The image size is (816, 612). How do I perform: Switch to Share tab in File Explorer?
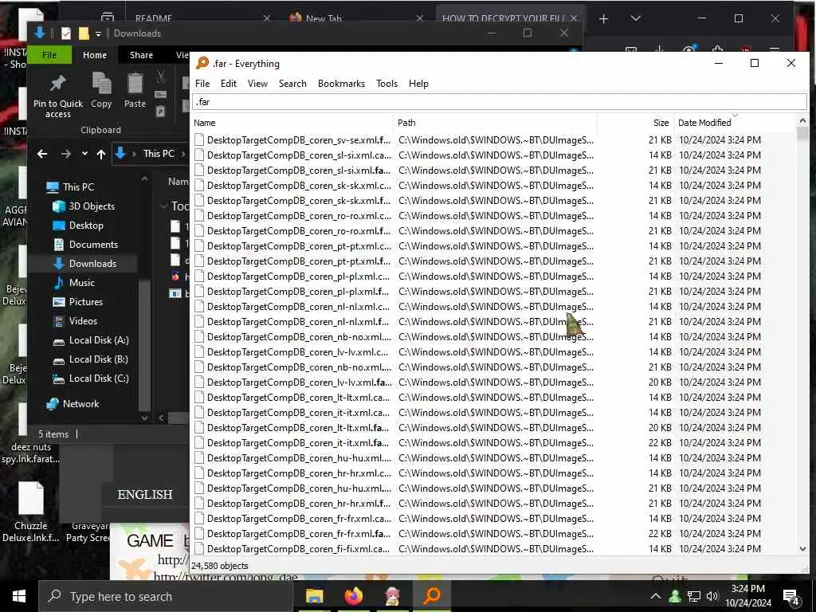pos(141,55)
